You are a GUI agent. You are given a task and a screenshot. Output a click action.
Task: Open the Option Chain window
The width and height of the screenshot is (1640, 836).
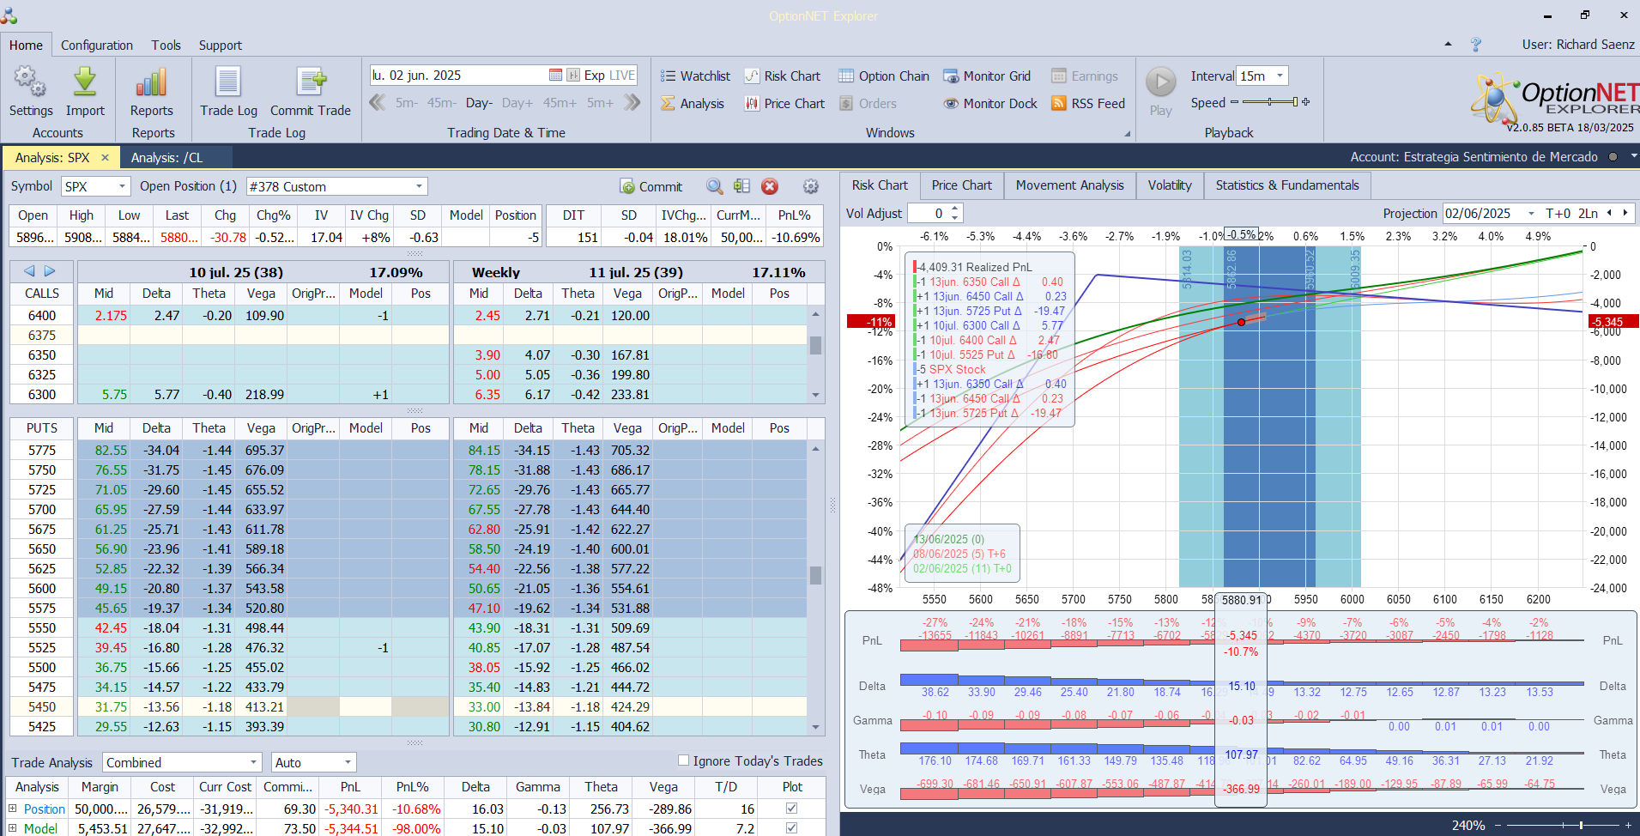pos(884,76)
